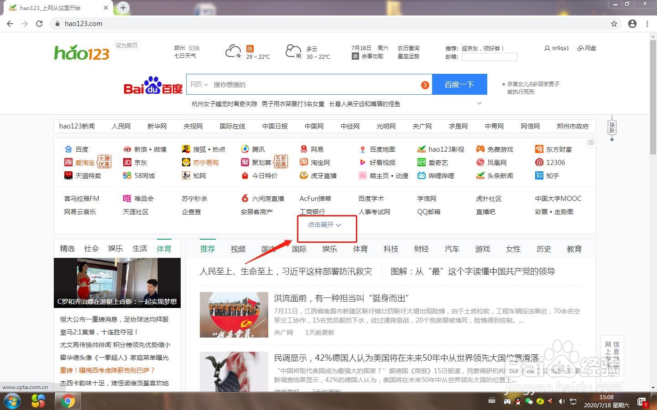Expand the 点击展开 section for more sites
Image resolution: width=657 pixels, height=410 pixels.
click(x=323, y=225)
